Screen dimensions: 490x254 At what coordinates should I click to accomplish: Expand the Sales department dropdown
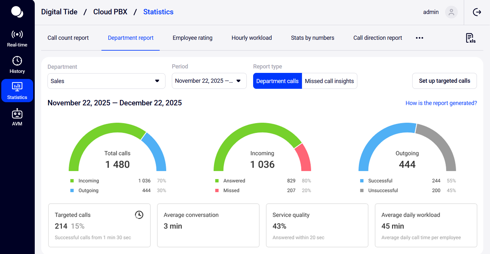106,81
